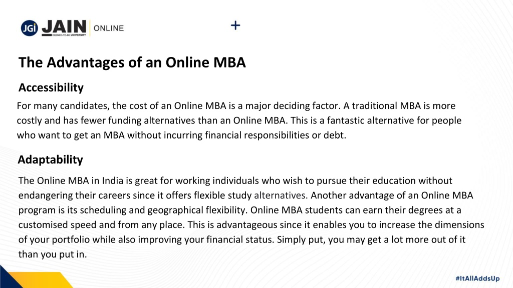Click the final line than you put in
Viewport: 513px width, 288px height.
53,254
